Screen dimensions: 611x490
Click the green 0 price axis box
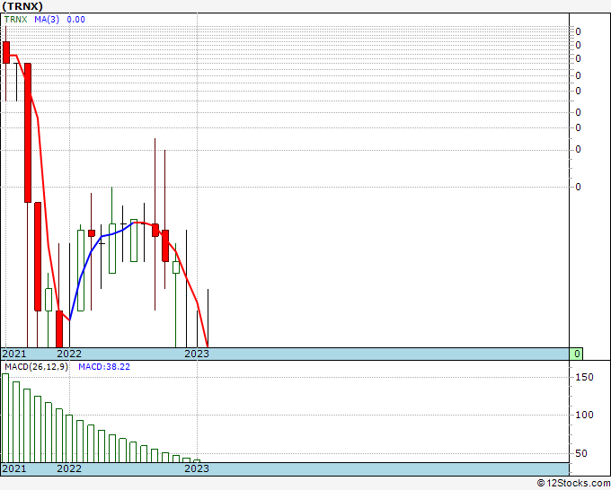[x=578, y=354]
